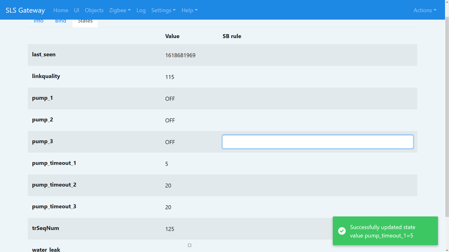Open the Log page

click(x=141, y=10)
